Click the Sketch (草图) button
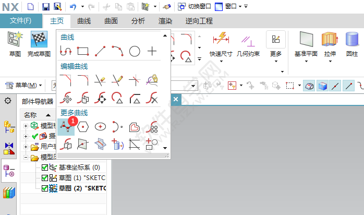This screenshot has height=215, width=364. (x=15, y=44)
